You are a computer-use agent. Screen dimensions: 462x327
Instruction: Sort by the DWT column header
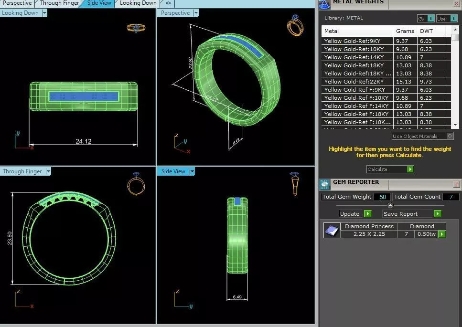click(x=431, y=31)
